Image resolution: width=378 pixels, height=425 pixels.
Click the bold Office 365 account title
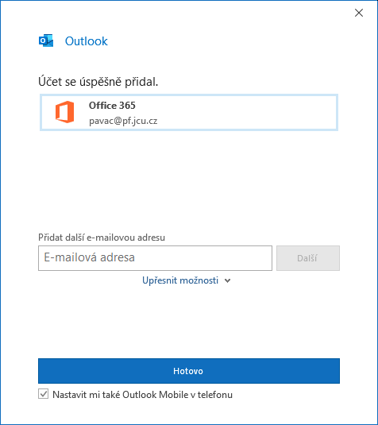pos(112,106)
